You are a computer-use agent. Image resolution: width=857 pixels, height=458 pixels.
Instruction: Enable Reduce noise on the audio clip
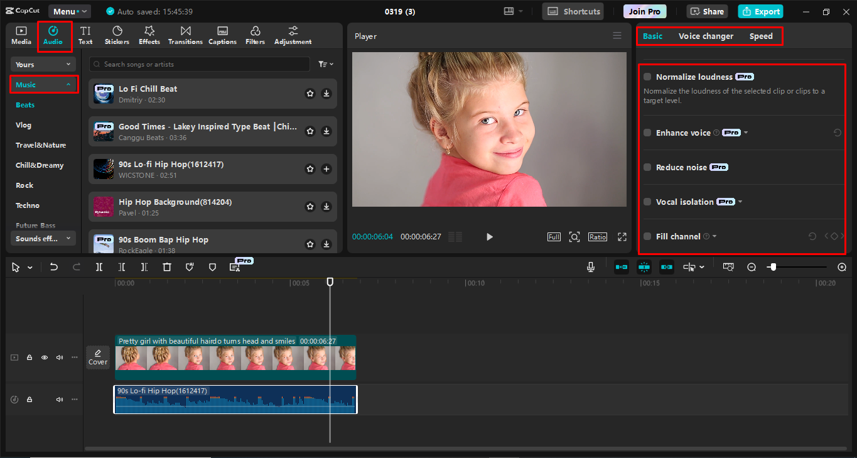coord(647,167)
